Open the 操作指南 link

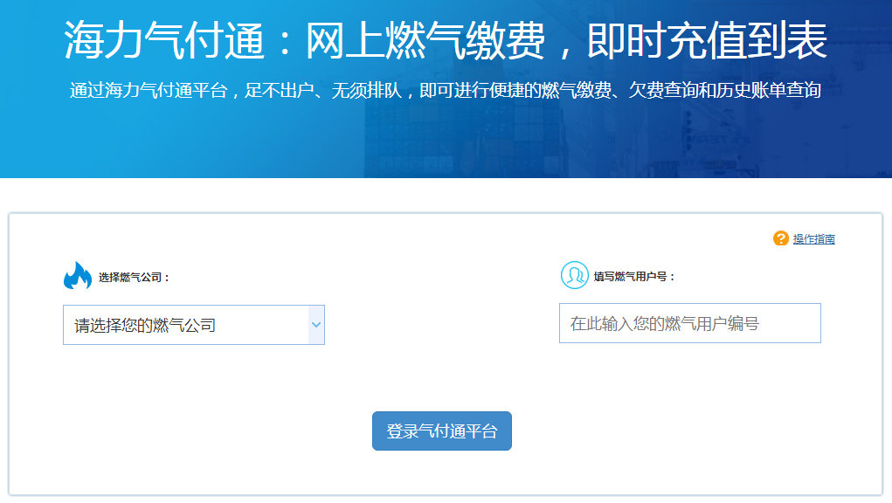click(x=814, y=239)
